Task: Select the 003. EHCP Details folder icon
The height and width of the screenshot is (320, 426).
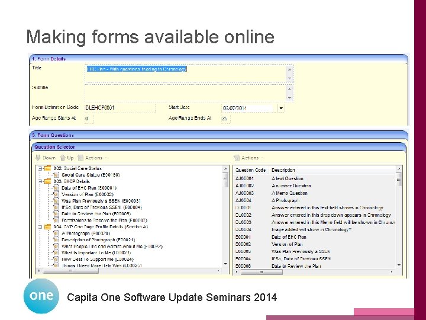Action: pos(47,181)
